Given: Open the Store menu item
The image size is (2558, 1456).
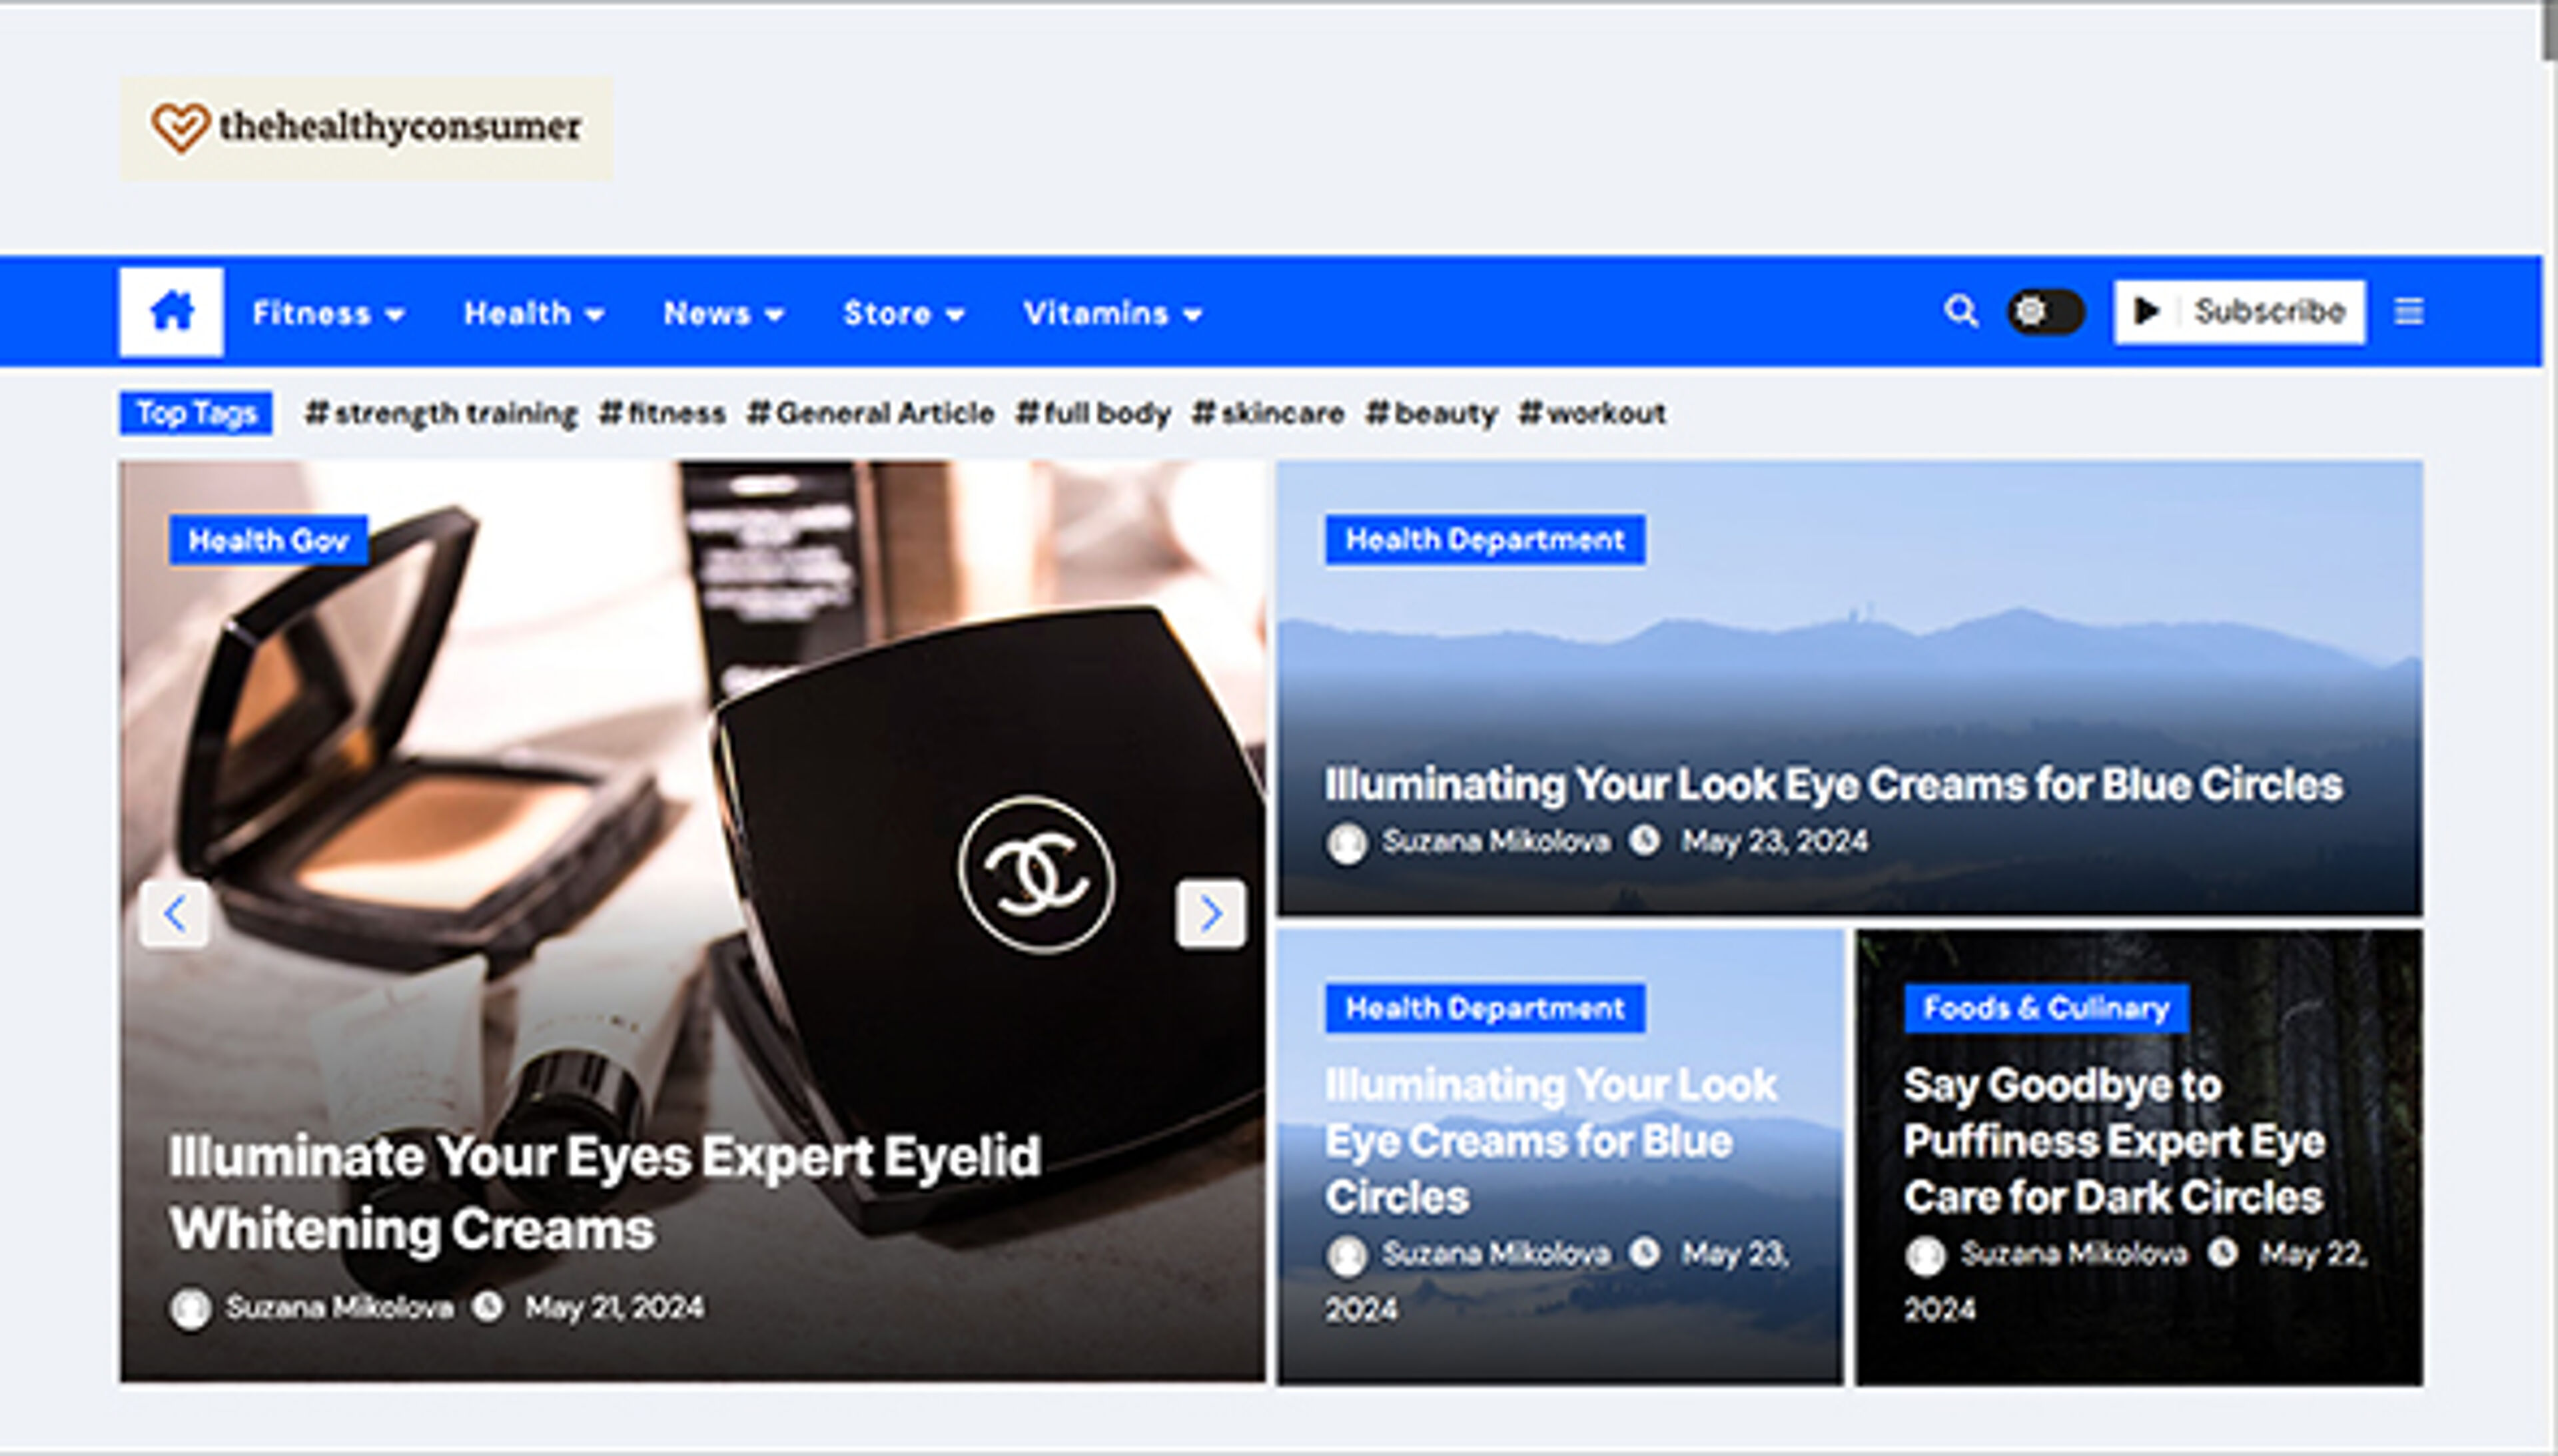Looking at the screenshot, I should click(903, 314).
